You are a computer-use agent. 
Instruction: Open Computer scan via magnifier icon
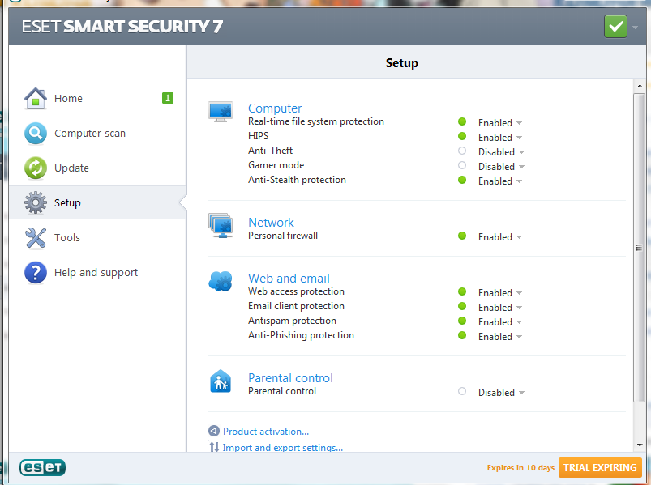tap(36, 133)
